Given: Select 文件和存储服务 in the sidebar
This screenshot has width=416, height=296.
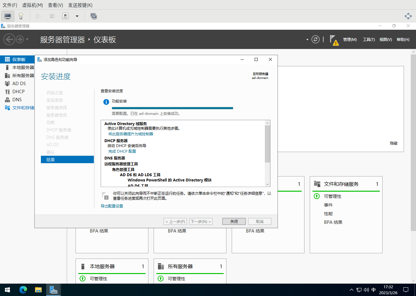Looking at the screenshot, I should pyautogui.click(x=17, y=108).
